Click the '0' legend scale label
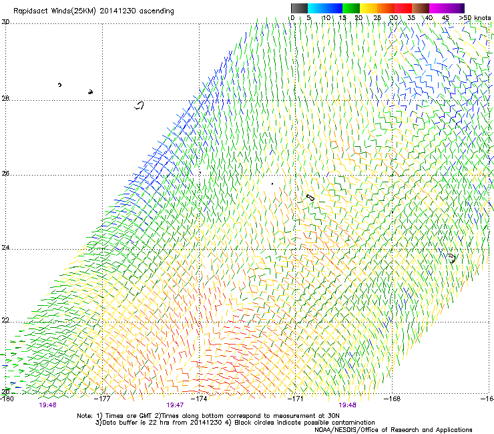 click(292, 18)
